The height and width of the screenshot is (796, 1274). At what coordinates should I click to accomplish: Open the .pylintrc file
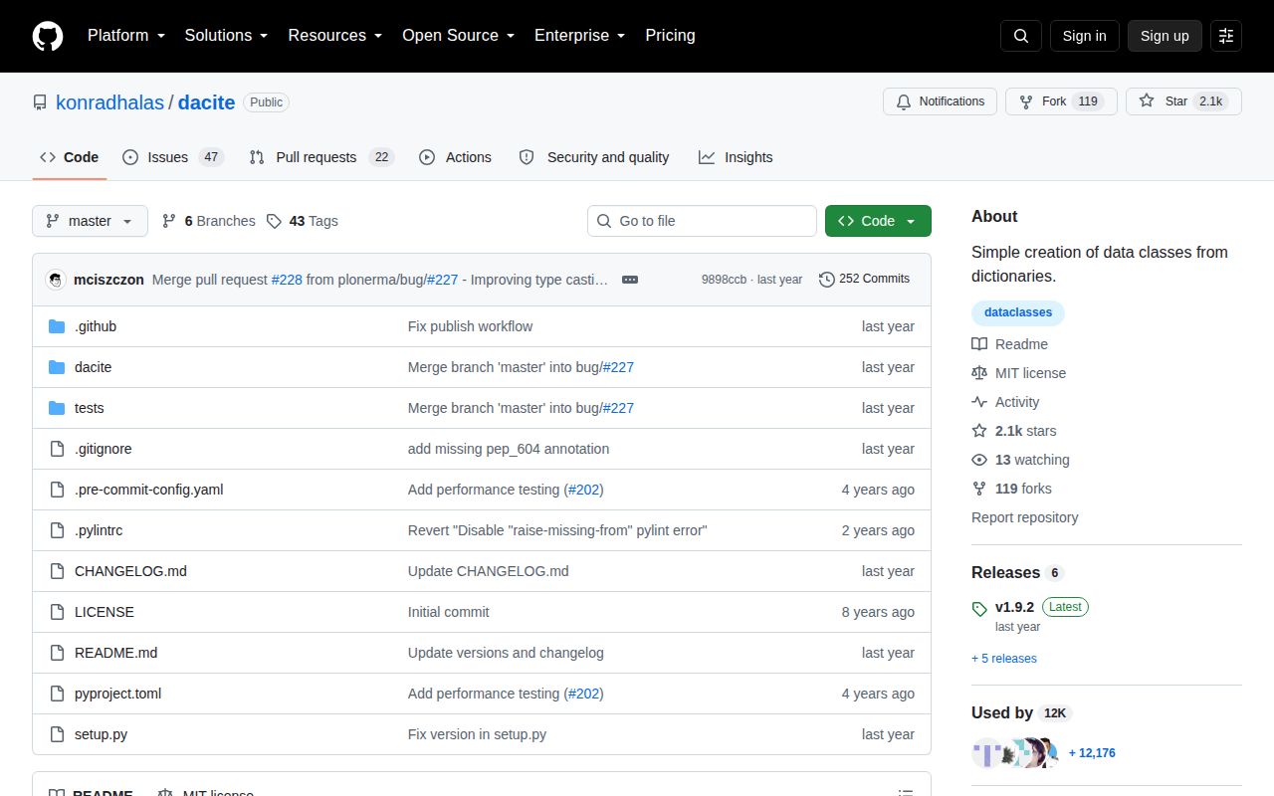[x=99, y=530]
